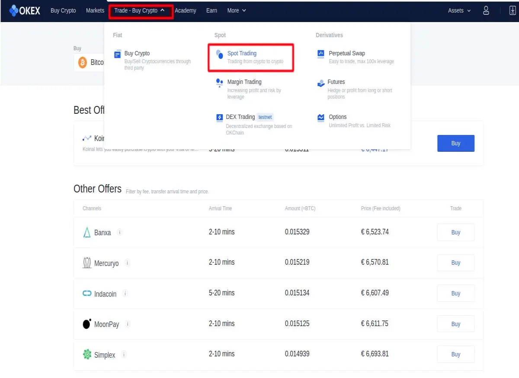Click the blue Buy button in Best Offer
519x378 pixels.
pos(456,143)
